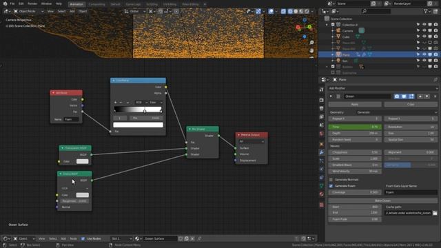This screenshot has height=248, width=441.
Task: Uncheck the Collection 4 exclude checkbox
Action: [x=333, y=25]
